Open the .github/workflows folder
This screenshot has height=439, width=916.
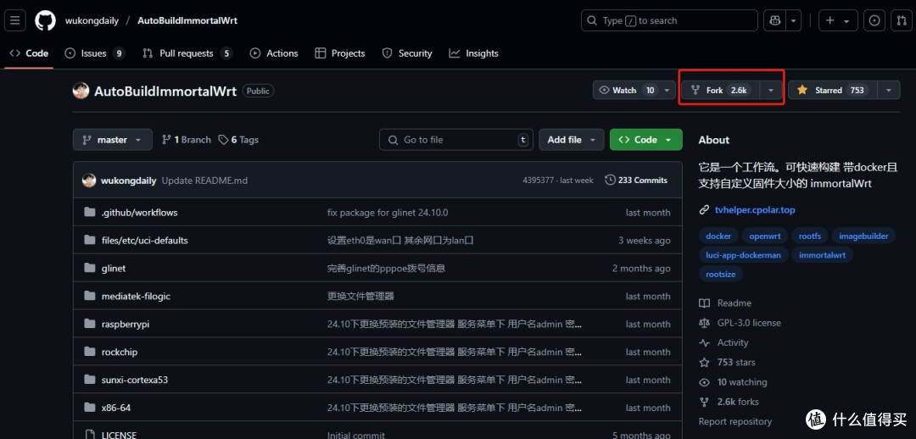coord(140,213)
